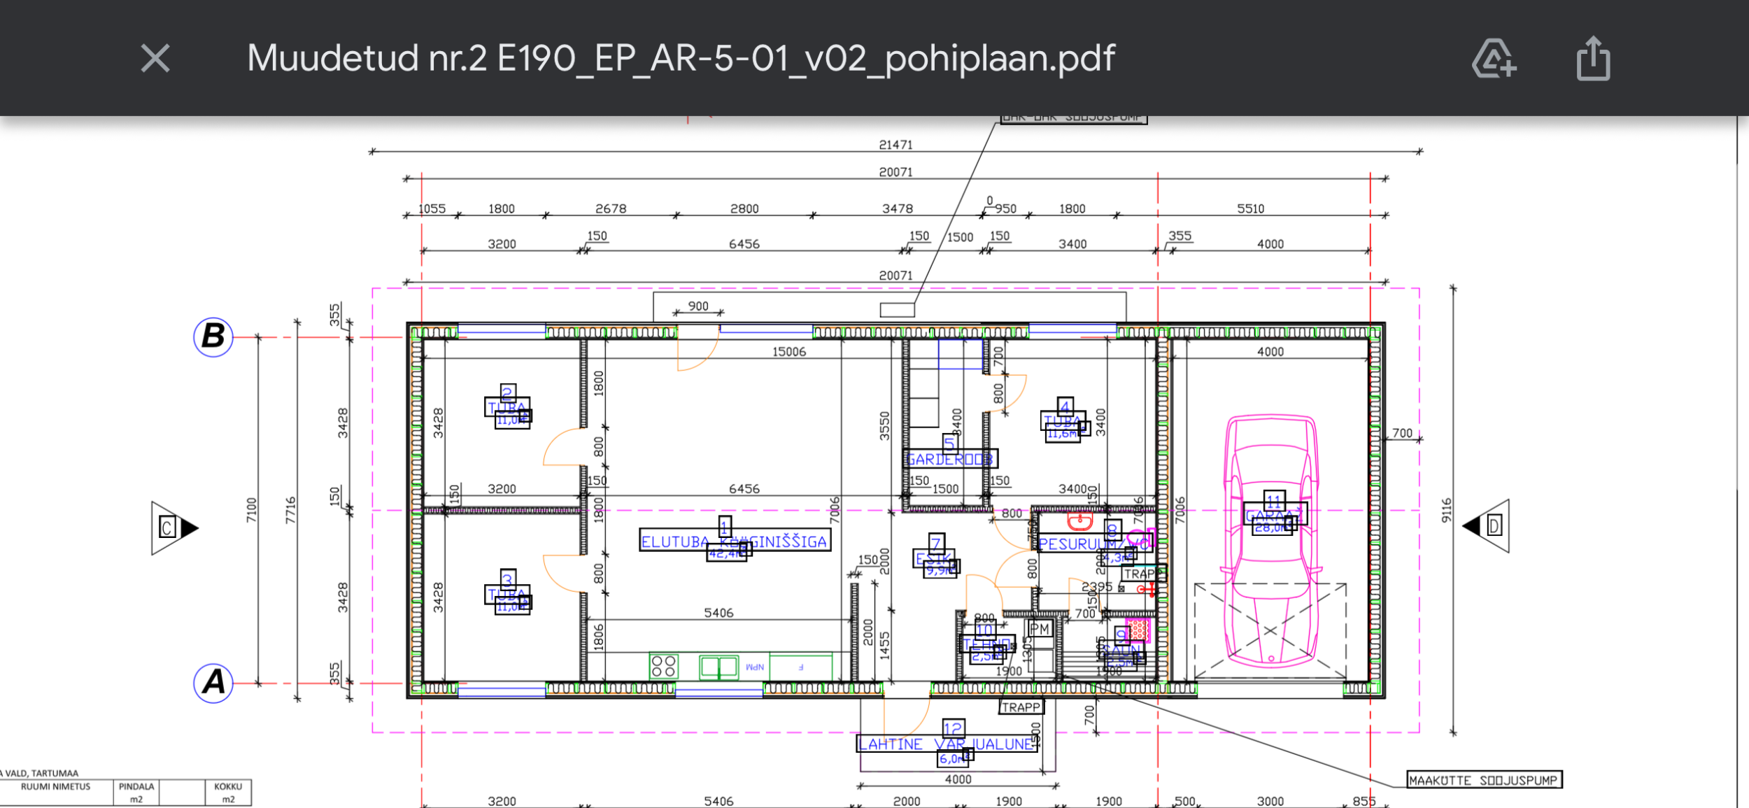The width and height of the screenshot is (1749, 808).
Task: Click the PDF file name title
Action: [680, 58]
